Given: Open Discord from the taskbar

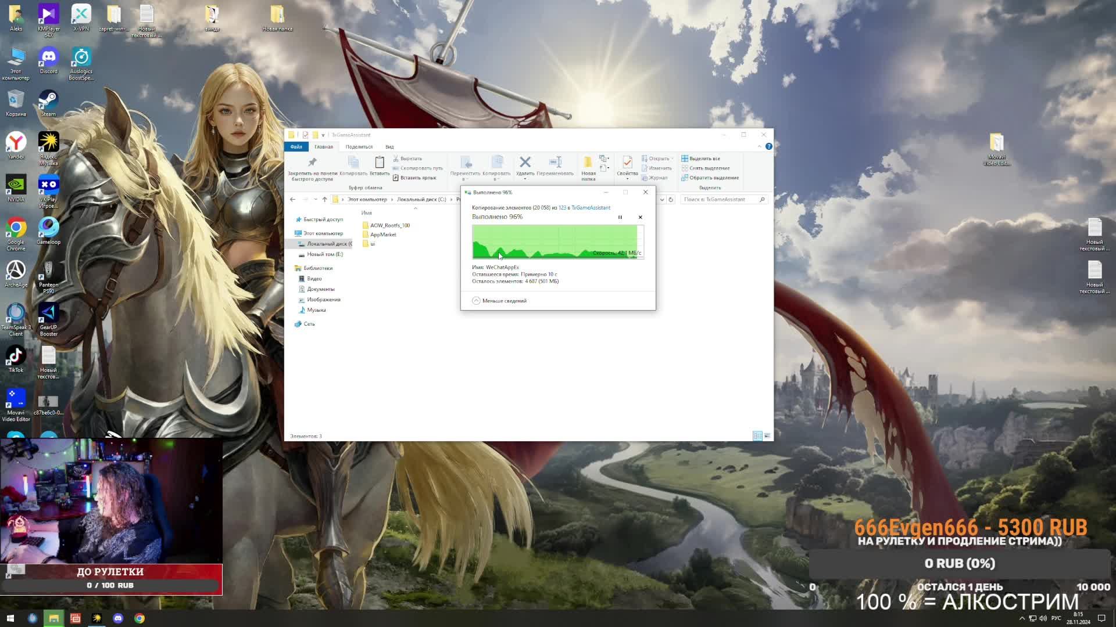Looking at the screenshot, I should (x=118, y=618).
